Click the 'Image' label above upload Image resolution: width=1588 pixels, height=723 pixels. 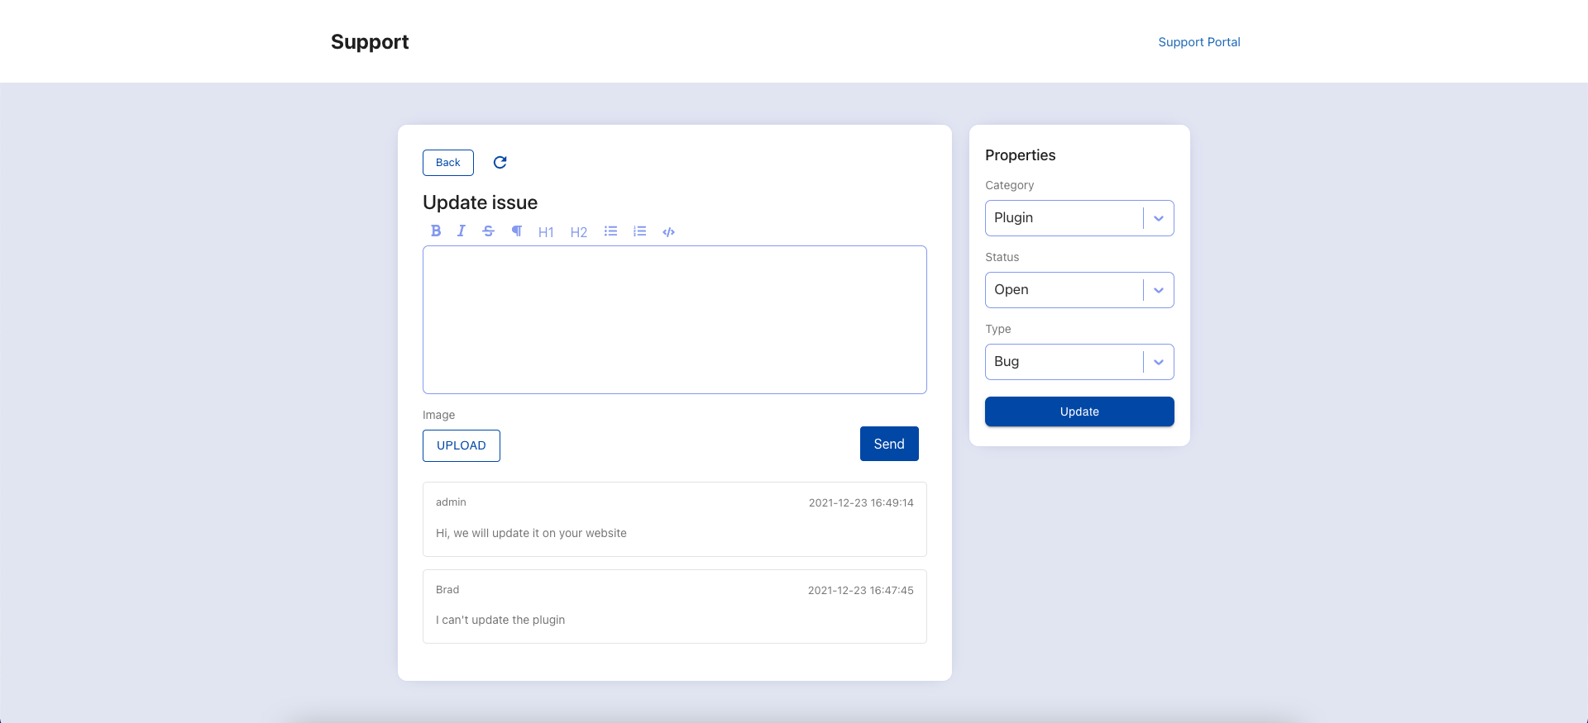pos(439,415)
